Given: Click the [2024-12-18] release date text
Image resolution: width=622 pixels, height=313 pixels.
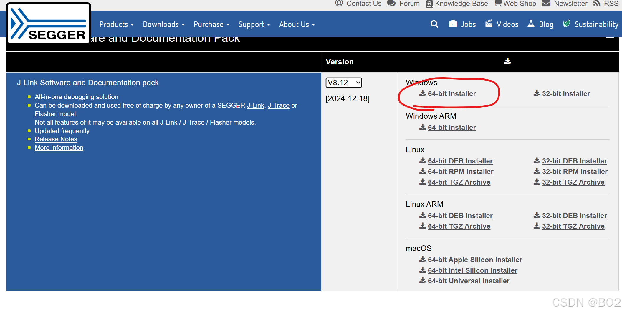Looking at the screenshot, I should tap(348, 98).
